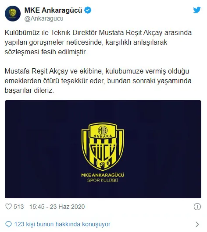The image size is (207, 232).
Task: Open "123 kişi bunun hakkında konuşuyor" link
Action: click(x=62, y=224)
